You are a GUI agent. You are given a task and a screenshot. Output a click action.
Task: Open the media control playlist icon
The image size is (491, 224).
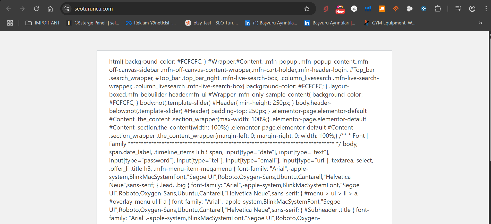click(458, 9)
